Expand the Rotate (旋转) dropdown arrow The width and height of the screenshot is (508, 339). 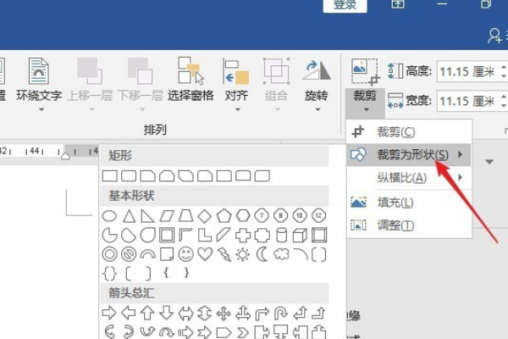tap(317, 109)
